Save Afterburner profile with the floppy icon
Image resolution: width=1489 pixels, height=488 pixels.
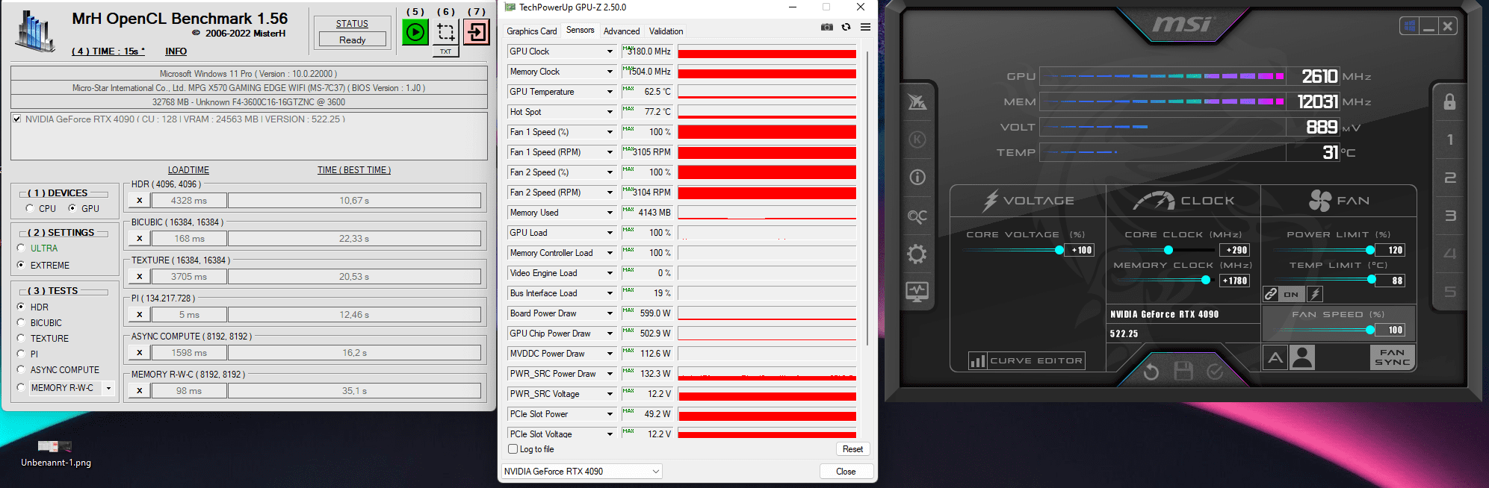[x=1183, y=371]
